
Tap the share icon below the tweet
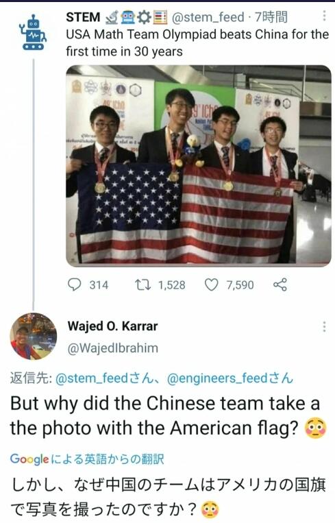(x=280, y=284)
